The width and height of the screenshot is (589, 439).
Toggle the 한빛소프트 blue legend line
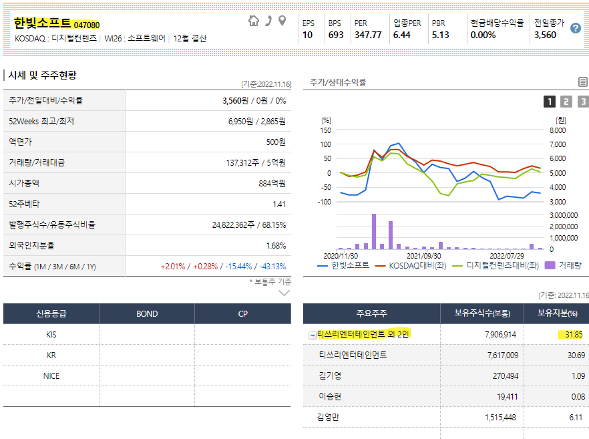(x=343, y=265)
